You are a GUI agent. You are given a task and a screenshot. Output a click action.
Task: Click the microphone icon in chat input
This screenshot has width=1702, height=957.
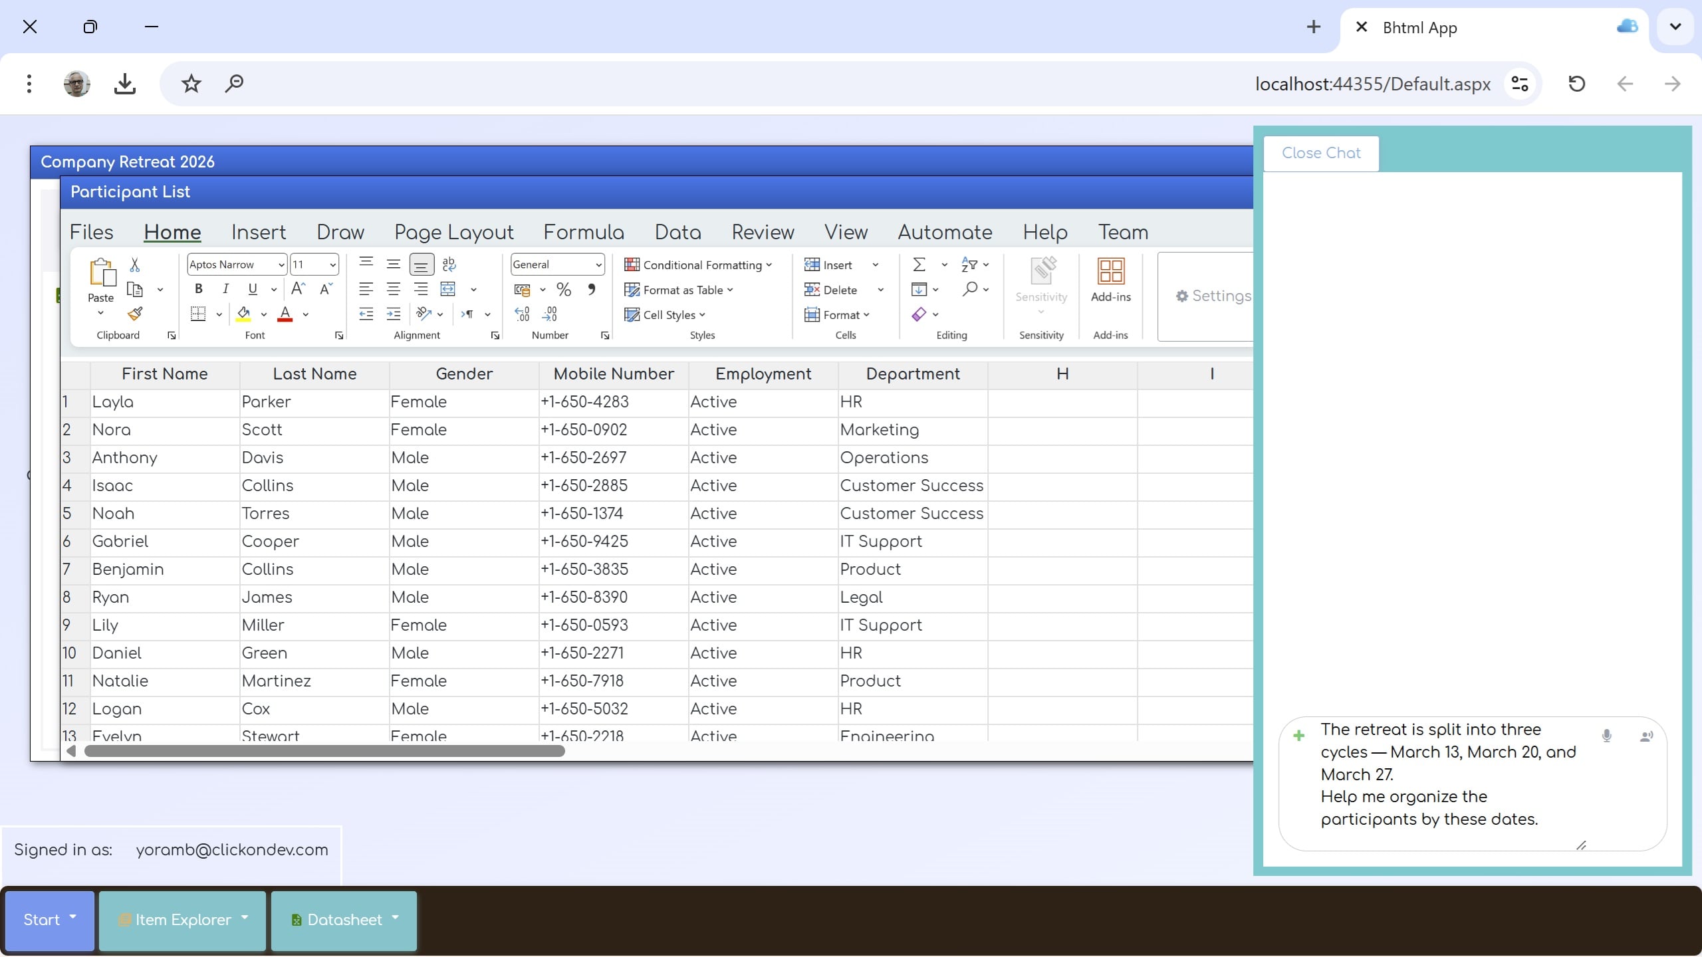click(1606, 736)
